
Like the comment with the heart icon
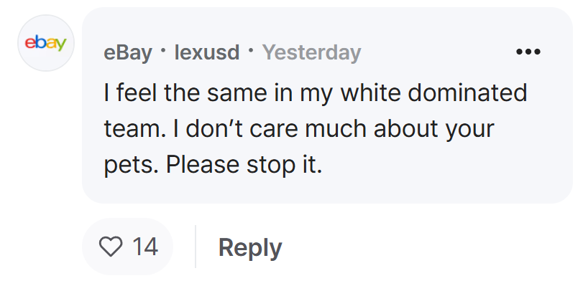pos(111,247)
